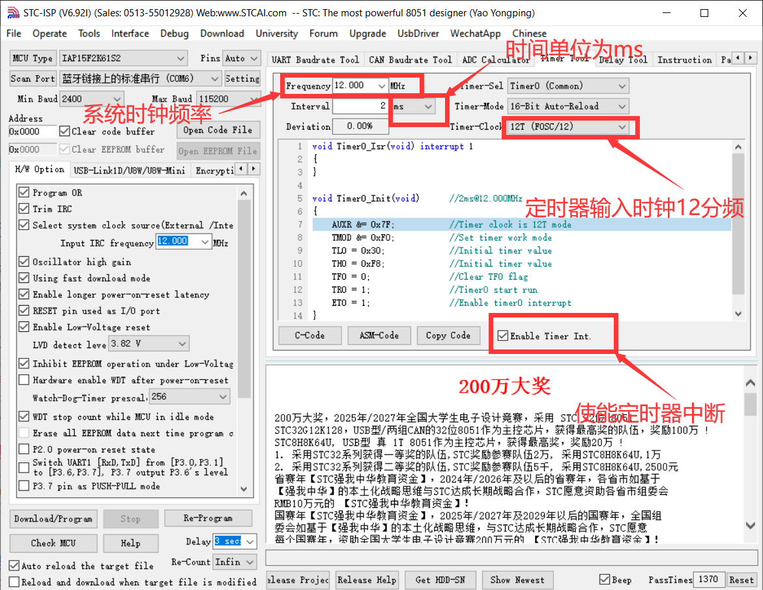Switch to USB-Link1D/U8W/U8W-Mini tab
This screenshot has height=590, width=763.
coord(129,170)
